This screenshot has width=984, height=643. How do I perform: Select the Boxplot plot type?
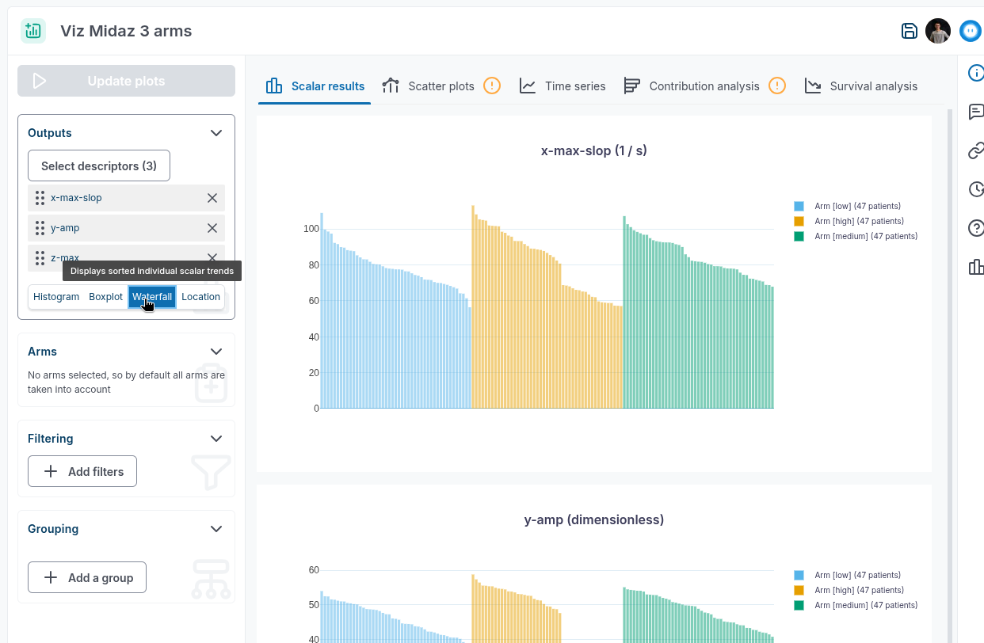tap(106, 297)
